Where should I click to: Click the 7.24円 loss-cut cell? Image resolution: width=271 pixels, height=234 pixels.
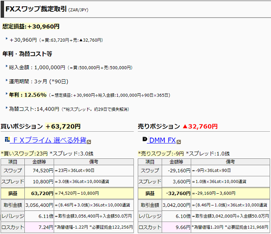39,227
